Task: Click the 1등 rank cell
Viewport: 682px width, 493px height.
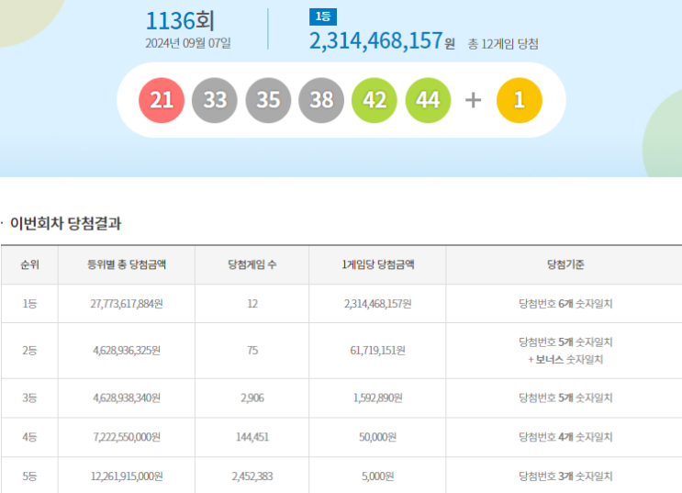Action: 29,304
